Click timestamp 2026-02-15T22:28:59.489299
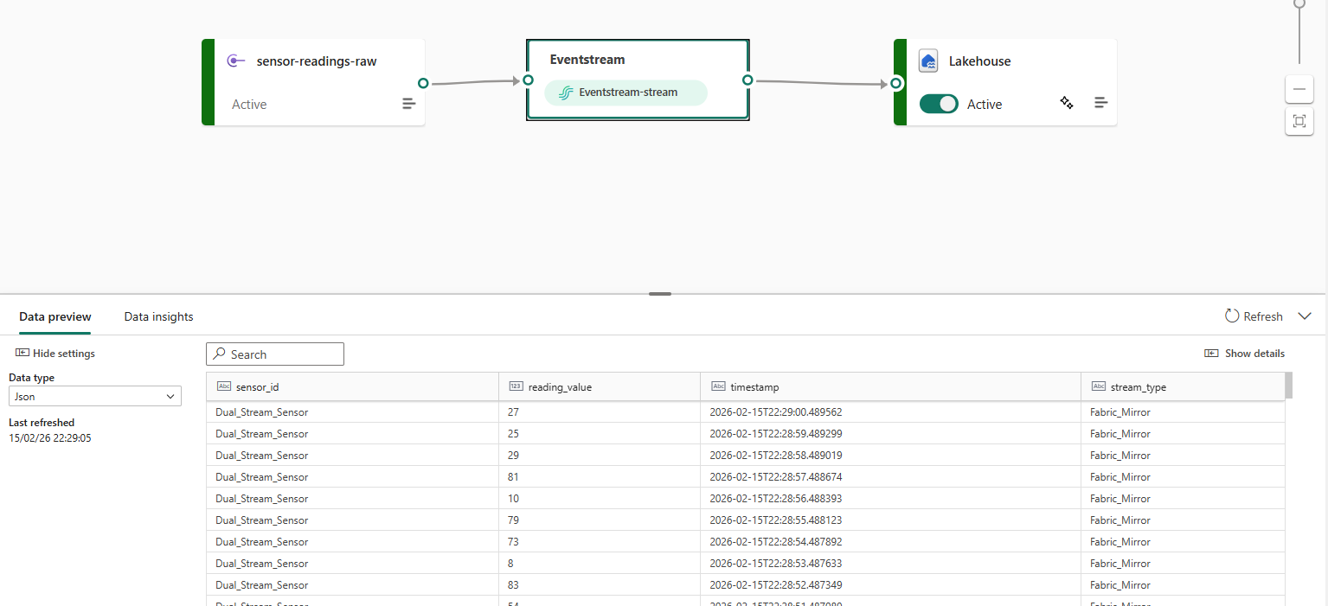 coord(775,434)
